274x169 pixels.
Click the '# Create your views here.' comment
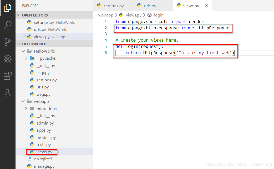147,40
